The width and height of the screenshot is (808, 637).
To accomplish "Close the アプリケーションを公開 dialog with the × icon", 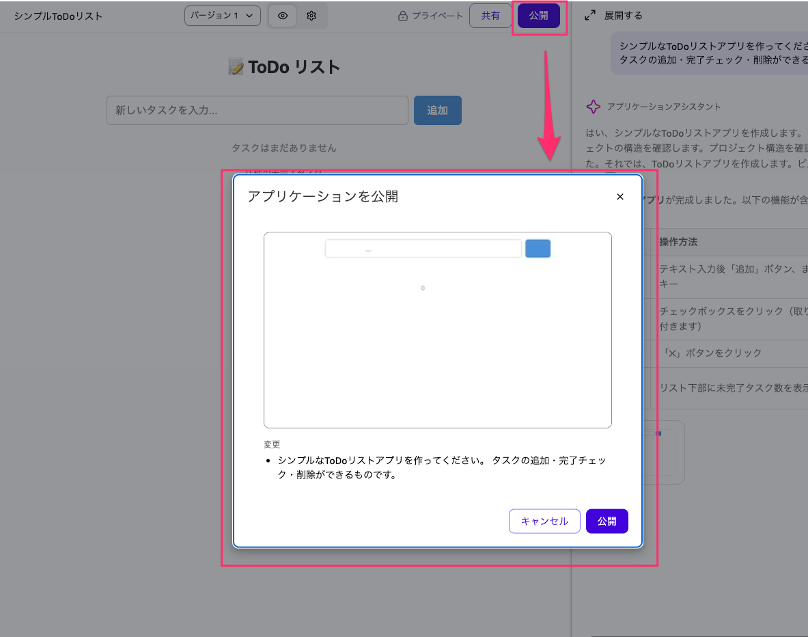I will pos(619,197).
